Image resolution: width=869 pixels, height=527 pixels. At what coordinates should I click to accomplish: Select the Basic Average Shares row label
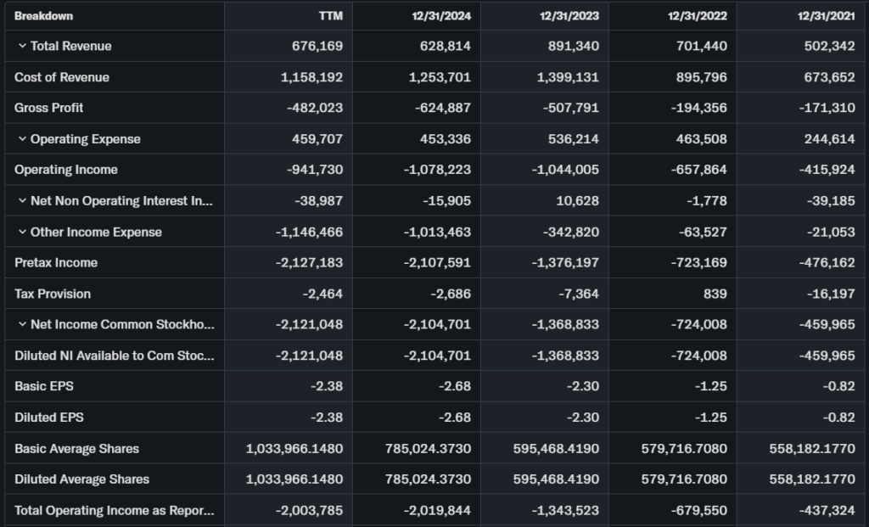pyautogui.click(x=76, y=448)
